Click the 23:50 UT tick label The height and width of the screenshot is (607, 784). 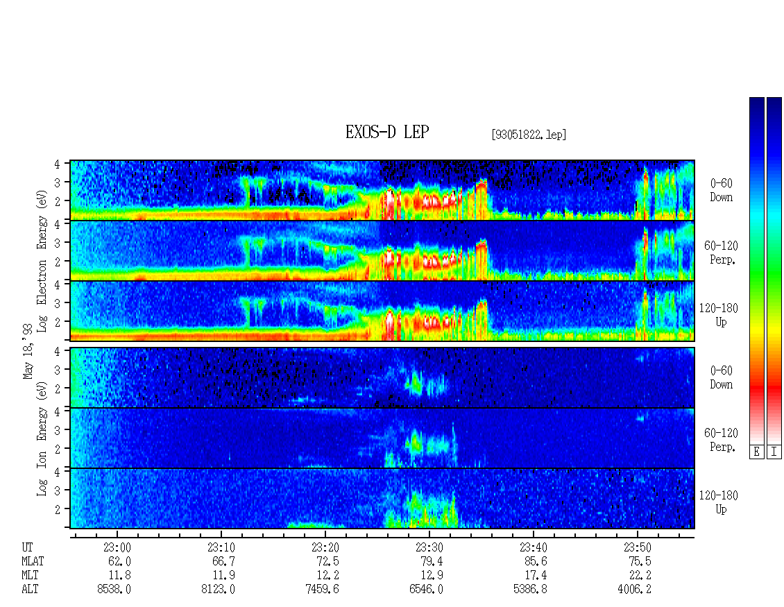click(637, 547)
